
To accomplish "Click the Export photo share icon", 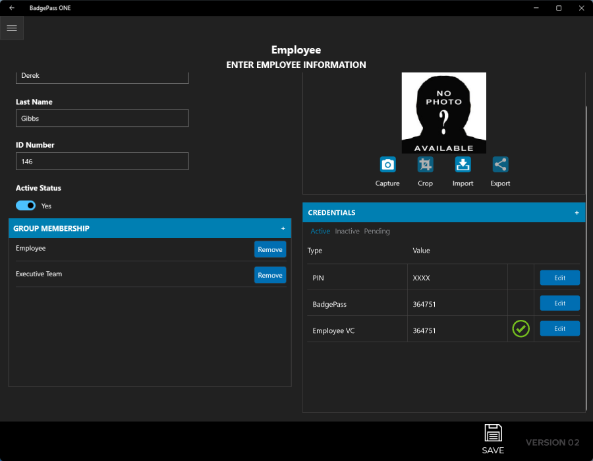I will (500, 165).
